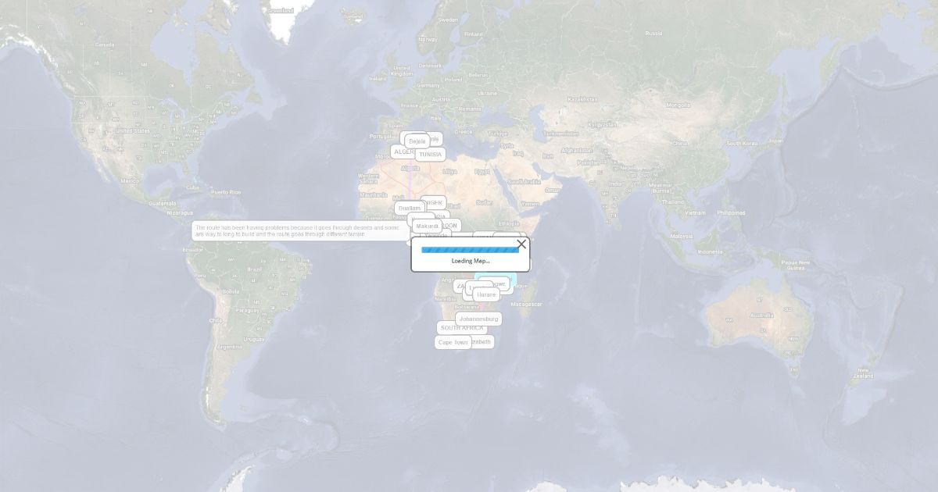Image resolution: width=938 pixels, height=492 pixels.
Task: Click Australia on the map
Action: coord(761,316)
